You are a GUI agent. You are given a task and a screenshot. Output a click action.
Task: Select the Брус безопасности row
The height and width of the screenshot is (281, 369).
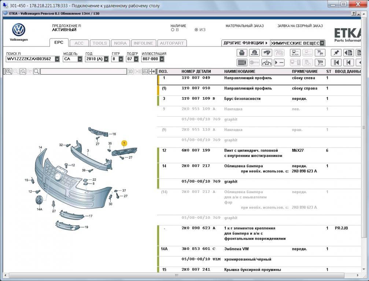pyautogui.click(x=259, y=101)
